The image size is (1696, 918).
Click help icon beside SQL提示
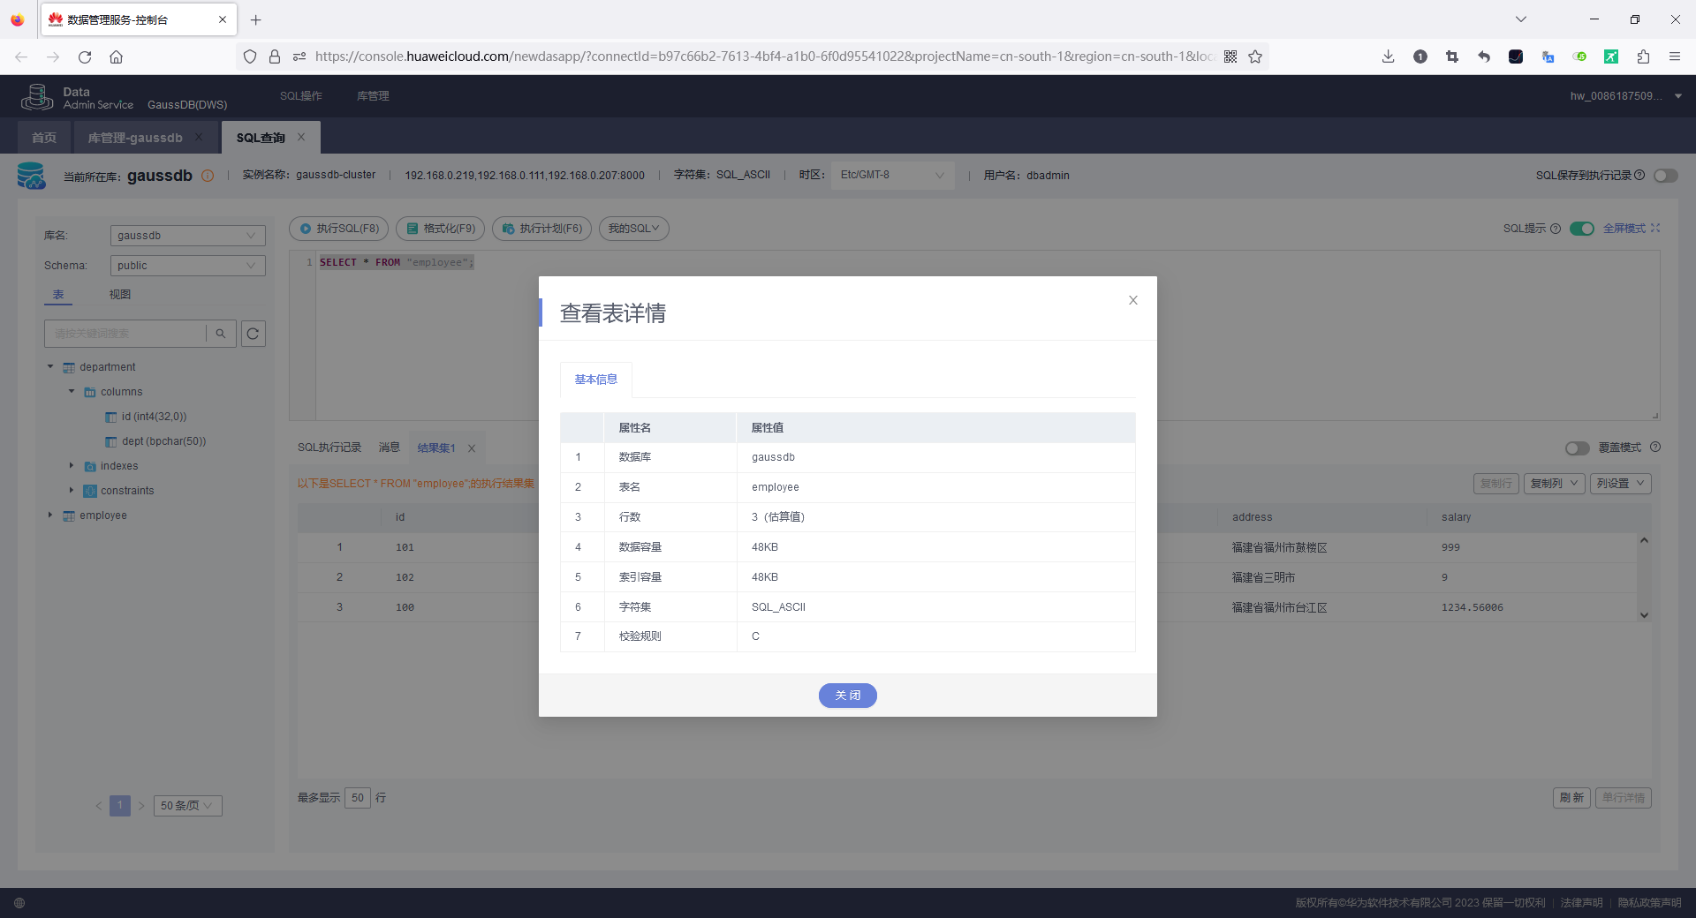pos(1556,229)
